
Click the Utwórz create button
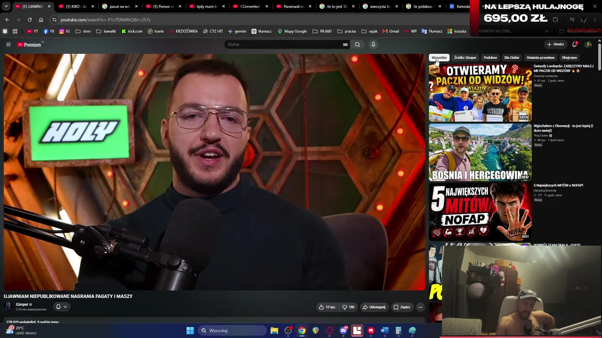555,45
